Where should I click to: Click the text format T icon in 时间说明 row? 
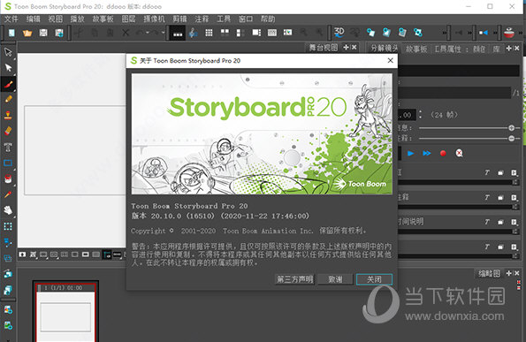pos(487,222)
